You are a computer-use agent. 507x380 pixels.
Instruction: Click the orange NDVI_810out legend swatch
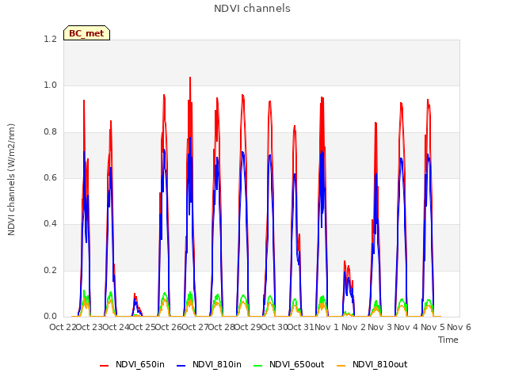click(x=341, y=366)
